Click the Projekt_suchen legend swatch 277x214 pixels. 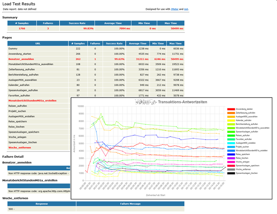pos(231,147)
